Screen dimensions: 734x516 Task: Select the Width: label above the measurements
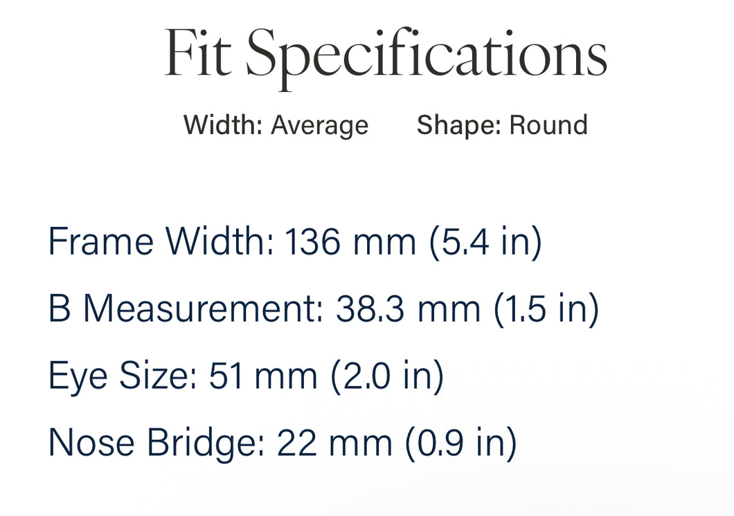point(223,125)
